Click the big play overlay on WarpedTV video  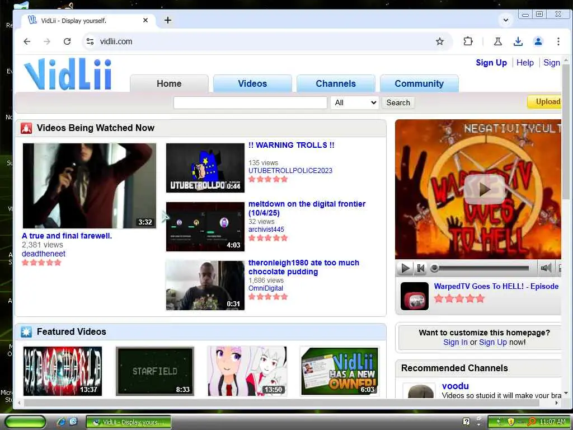485,189
